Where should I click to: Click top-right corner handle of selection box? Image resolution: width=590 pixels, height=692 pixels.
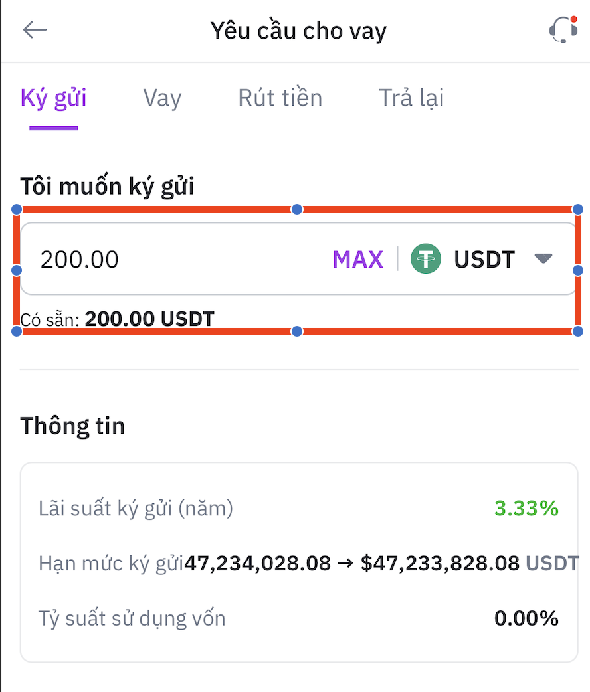tap(577, 209)
